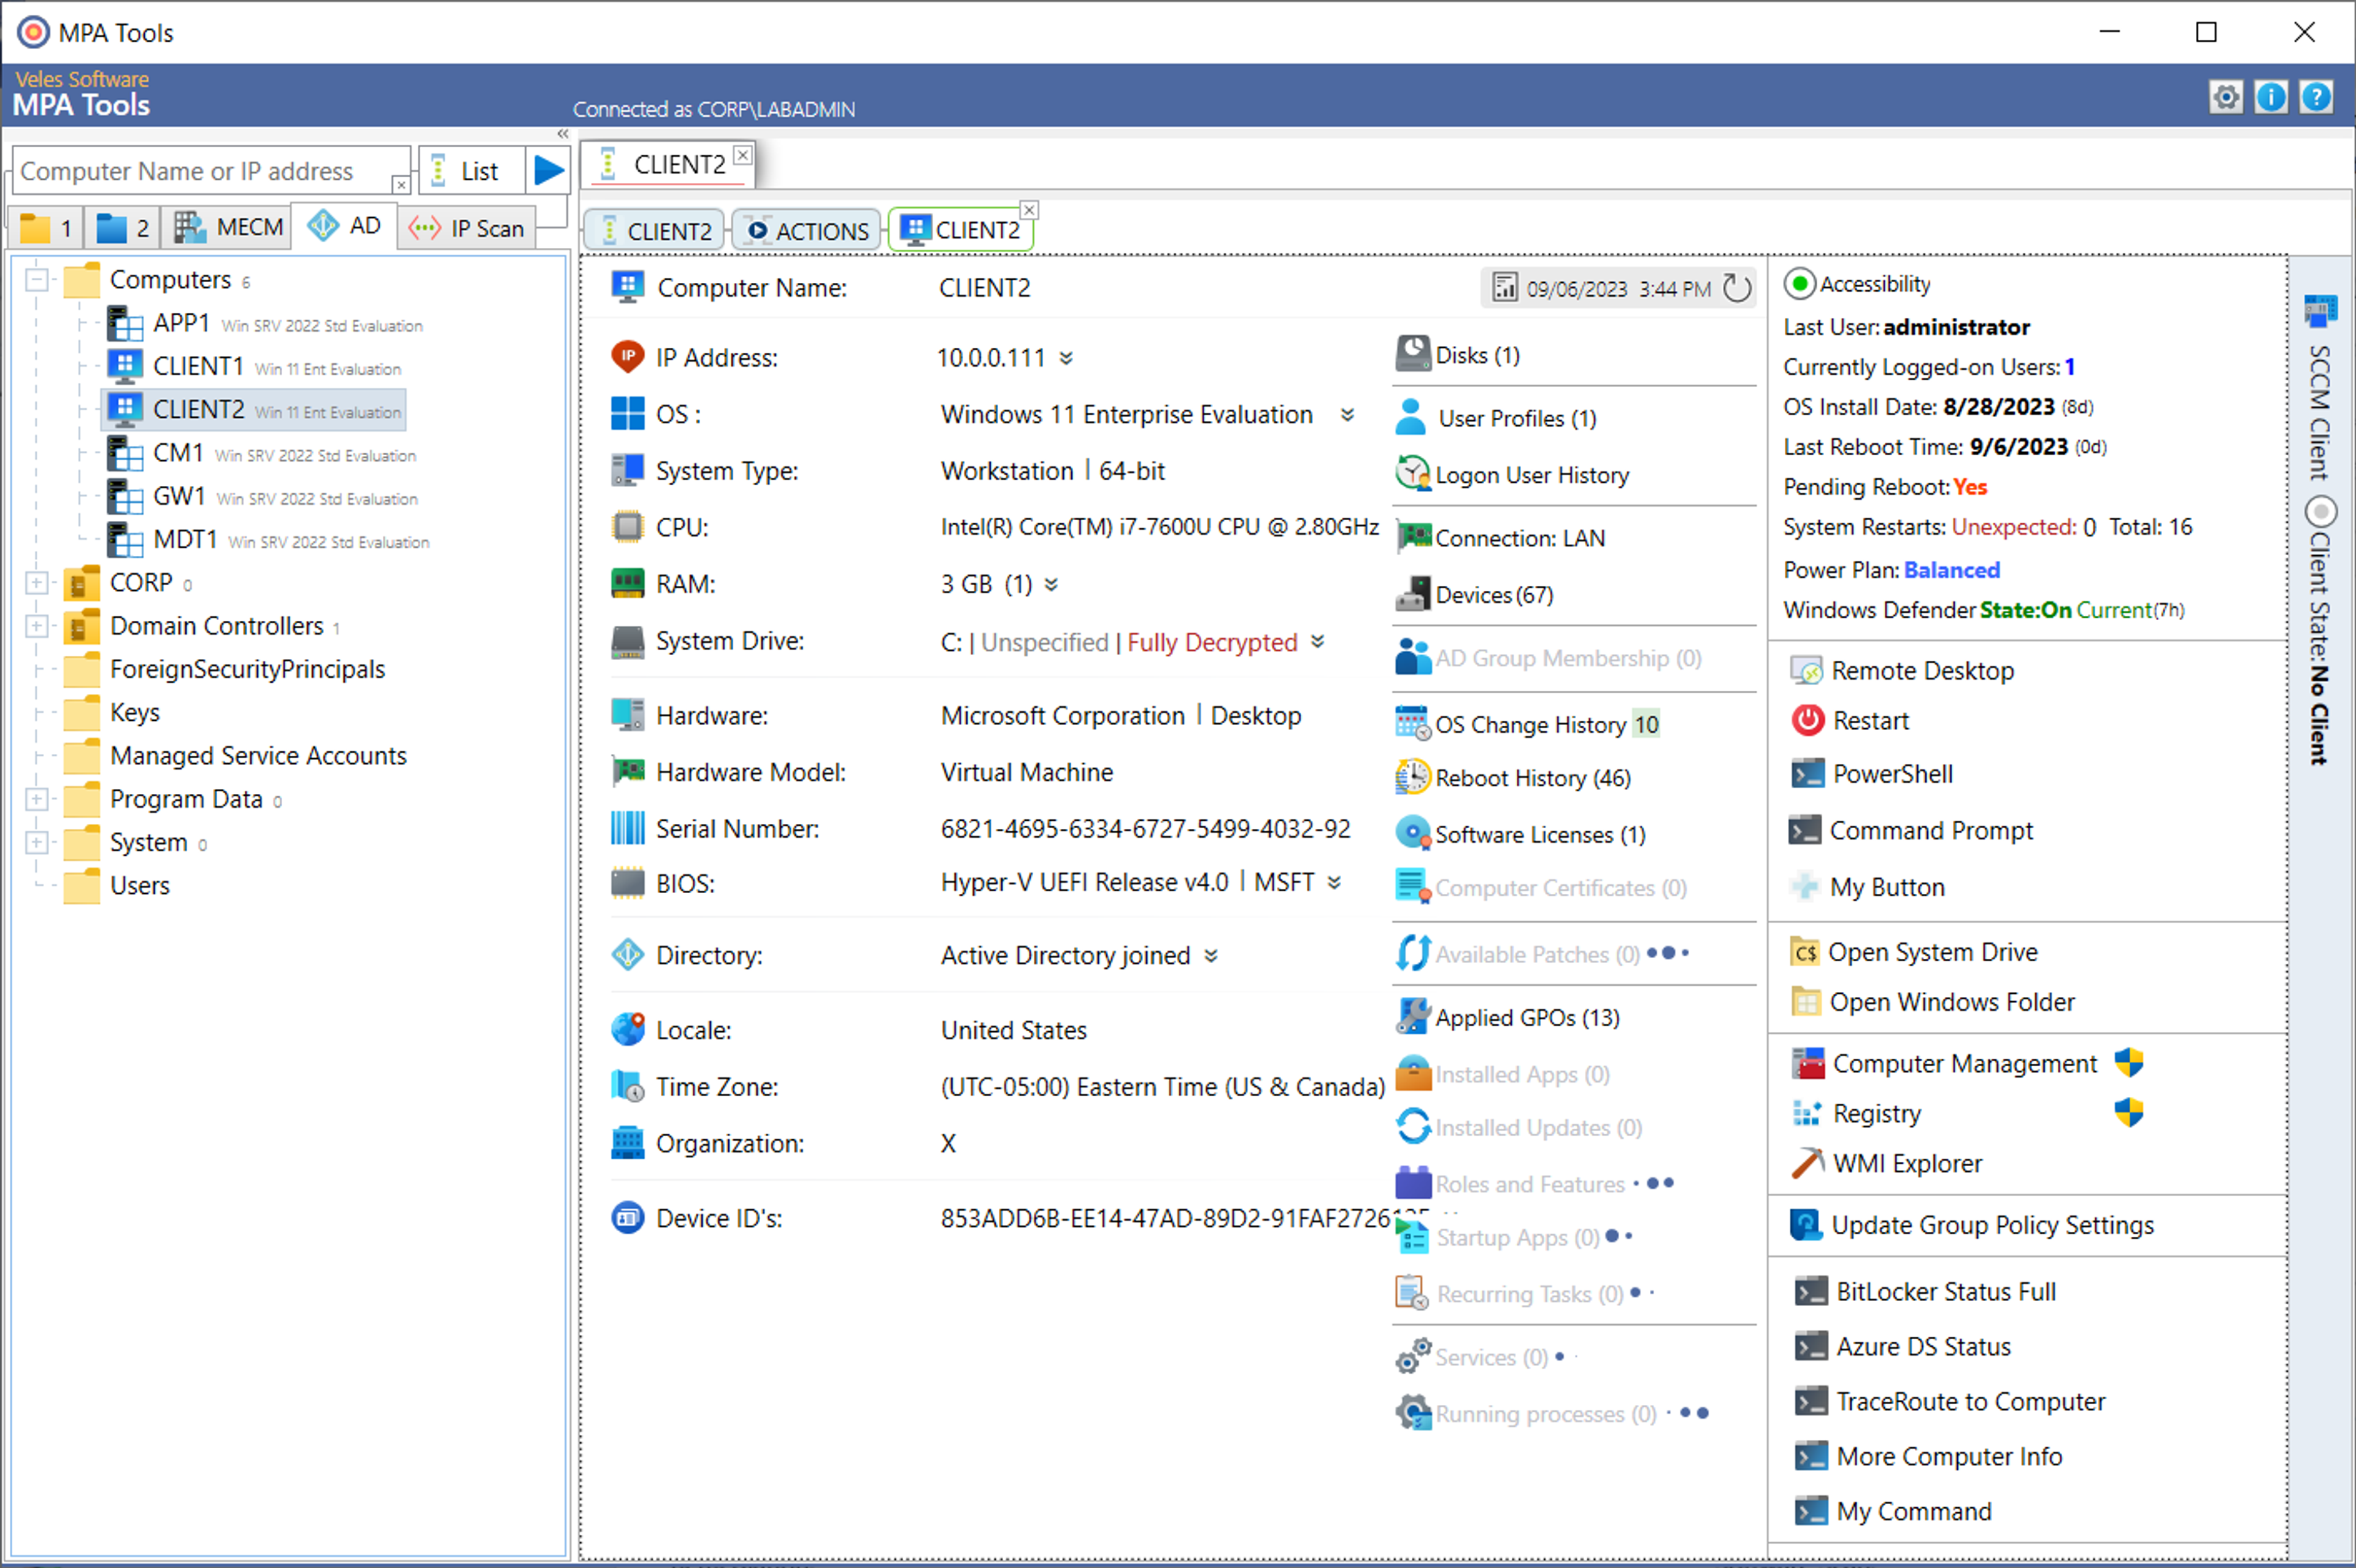Viewport: 2356px width, 1568px height.
Task: Collapse left panel with double chevron
Action: click(563, 134)
